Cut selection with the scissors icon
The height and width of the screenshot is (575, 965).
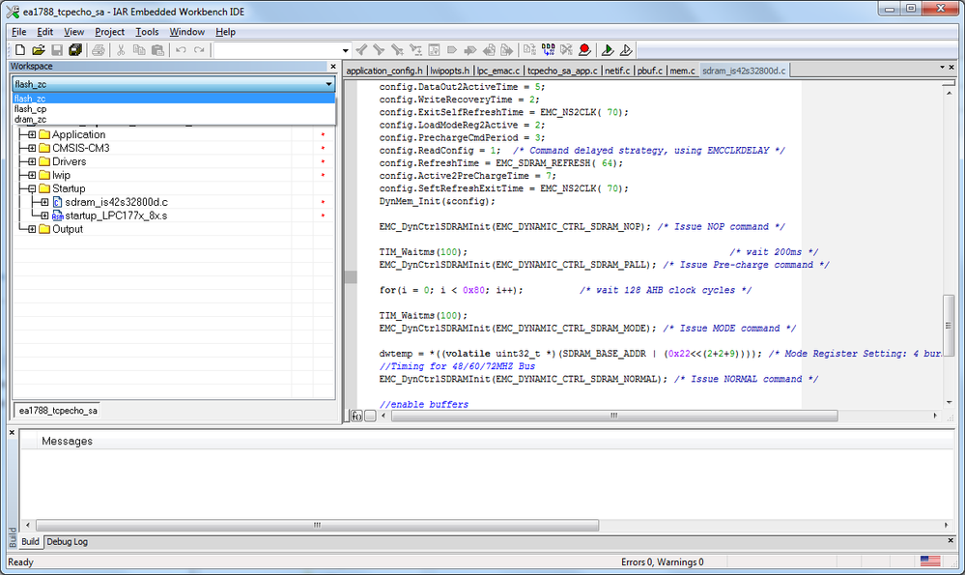pos(121,50)
